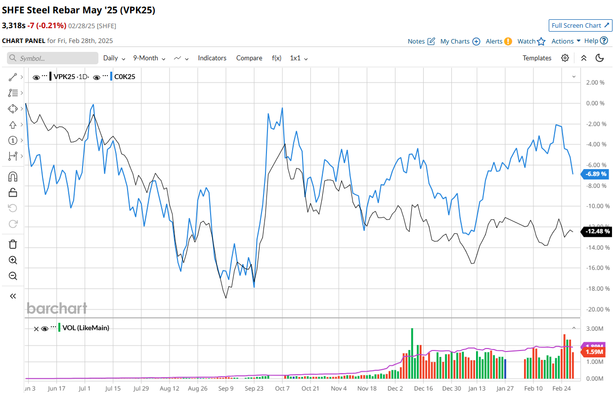This screenshot has width=613, height=393.
Task: Click the undo arrow icon
Action: (13, 208)
